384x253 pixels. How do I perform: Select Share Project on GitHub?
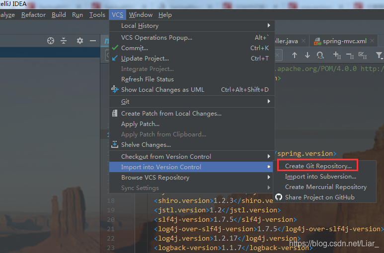325,197
